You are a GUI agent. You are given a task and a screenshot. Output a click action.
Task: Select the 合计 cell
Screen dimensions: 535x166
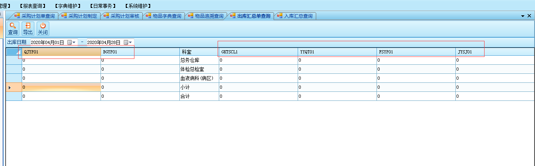pos(199,96)
